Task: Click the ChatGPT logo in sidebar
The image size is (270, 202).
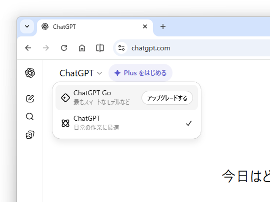Action: click(x=30, y=73)
